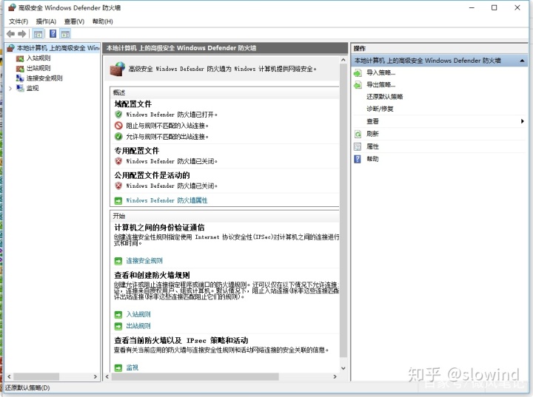Open the 连接安全规则 link in center pane

(x=144, y=260)
